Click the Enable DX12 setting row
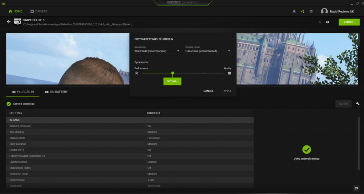The height and width of the screenshot is (194, 364). [130, 150]
